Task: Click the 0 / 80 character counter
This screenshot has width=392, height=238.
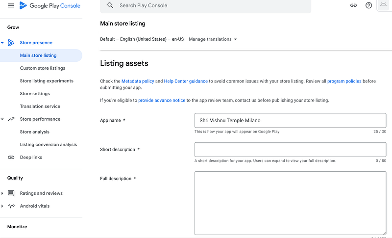Action: point(381,160)
